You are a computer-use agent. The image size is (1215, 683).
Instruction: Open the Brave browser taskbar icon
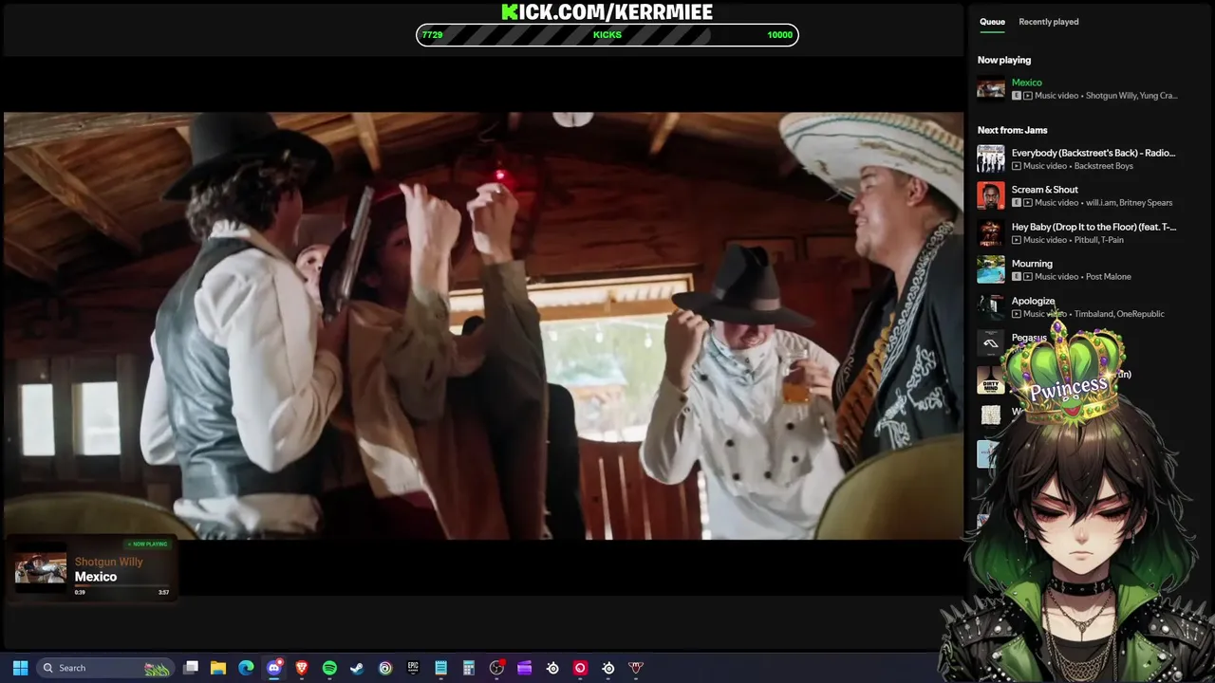(302, 668)
